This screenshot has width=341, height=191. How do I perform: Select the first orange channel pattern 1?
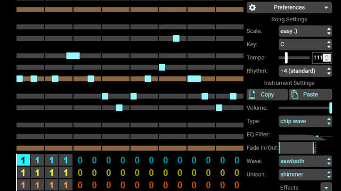pyautogui.click(x=23, y=185)
